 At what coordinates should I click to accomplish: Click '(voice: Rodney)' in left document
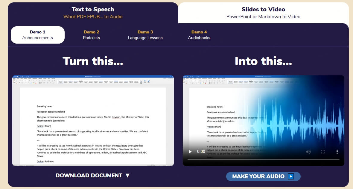coord(45,161)
